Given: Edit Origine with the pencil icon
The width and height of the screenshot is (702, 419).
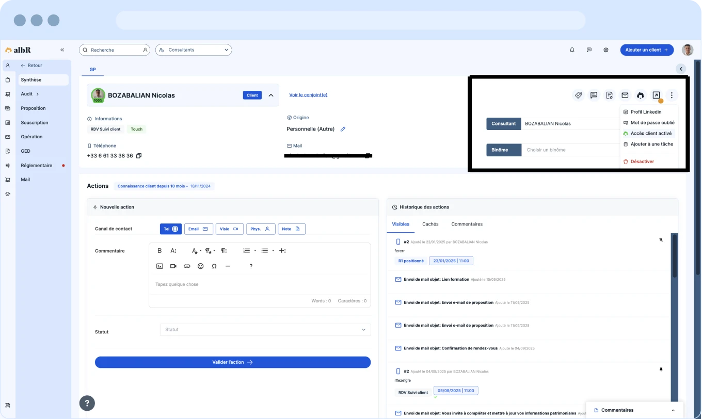Looking at the screenshot, I should (x=343, y=129).
